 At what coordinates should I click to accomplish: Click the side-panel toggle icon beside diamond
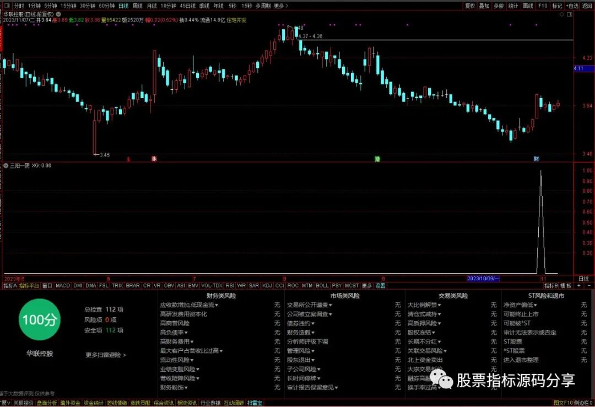(x=570, y=14)
